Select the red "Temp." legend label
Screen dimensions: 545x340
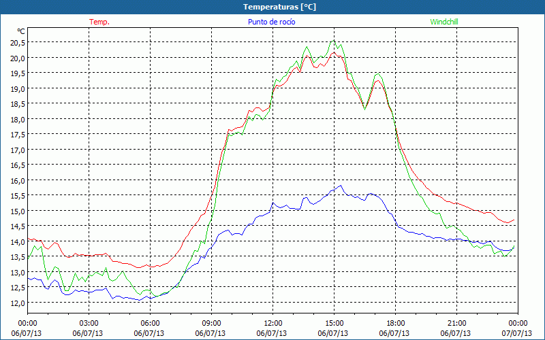point(99,22)
